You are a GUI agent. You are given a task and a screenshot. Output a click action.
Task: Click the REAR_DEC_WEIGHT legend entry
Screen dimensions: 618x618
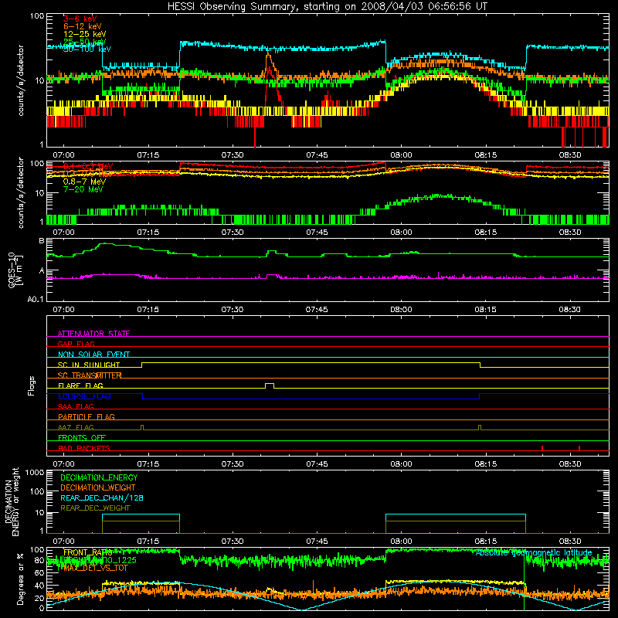point(95,508)
